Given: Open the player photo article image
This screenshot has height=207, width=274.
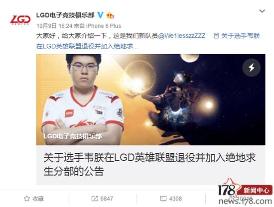Looking at the screenshot, I should 150,100.
